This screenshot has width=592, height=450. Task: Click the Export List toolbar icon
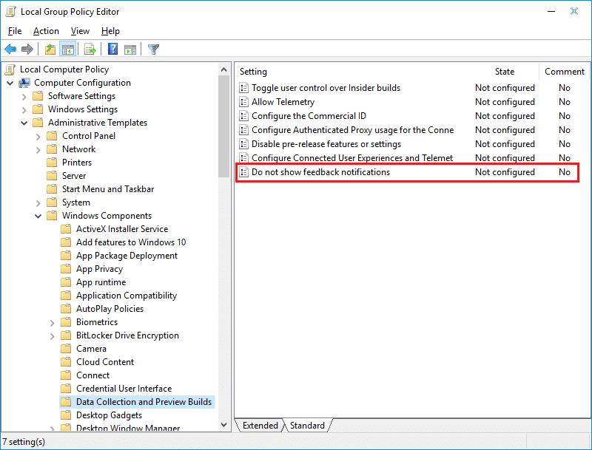click(x=90, y=49)
